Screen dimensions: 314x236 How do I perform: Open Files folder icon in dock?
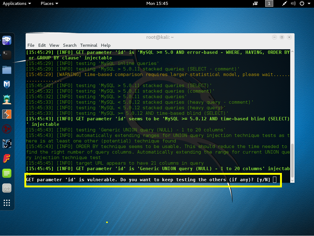(x=7, y=70)
